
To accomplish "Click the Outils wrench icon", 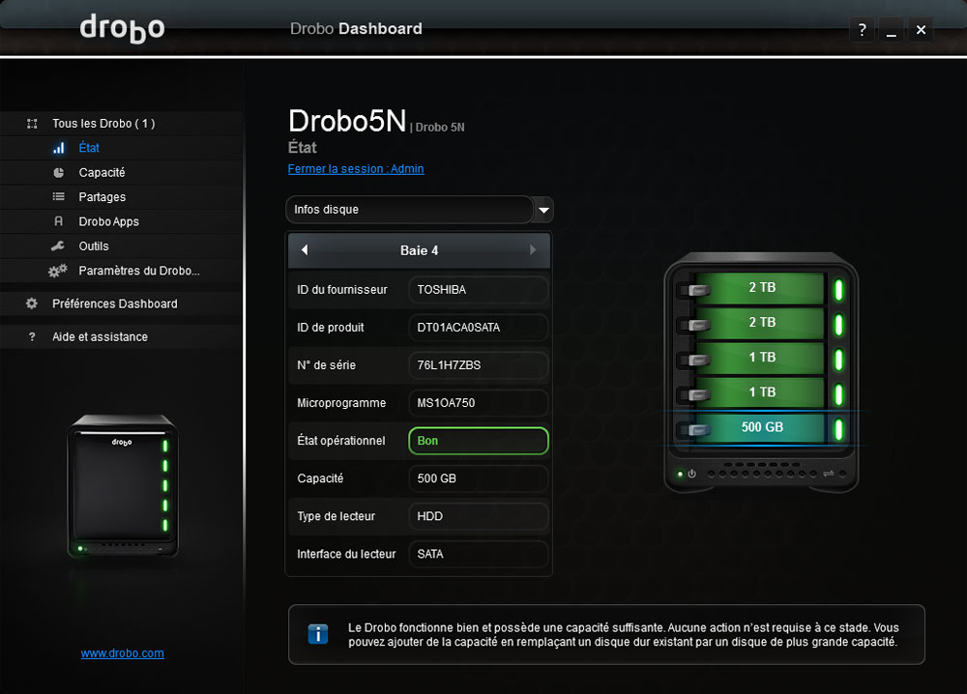I will click(58, 246).
